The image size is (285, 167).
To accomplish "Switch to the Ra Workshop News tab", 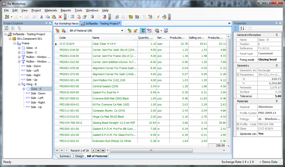I will coord(67,24).
